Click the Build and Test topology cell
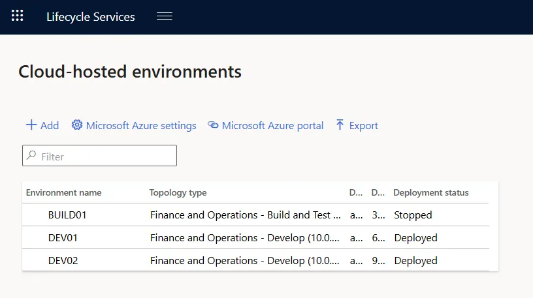The width and height of the screenshot is (533, 298). point(246,215)
